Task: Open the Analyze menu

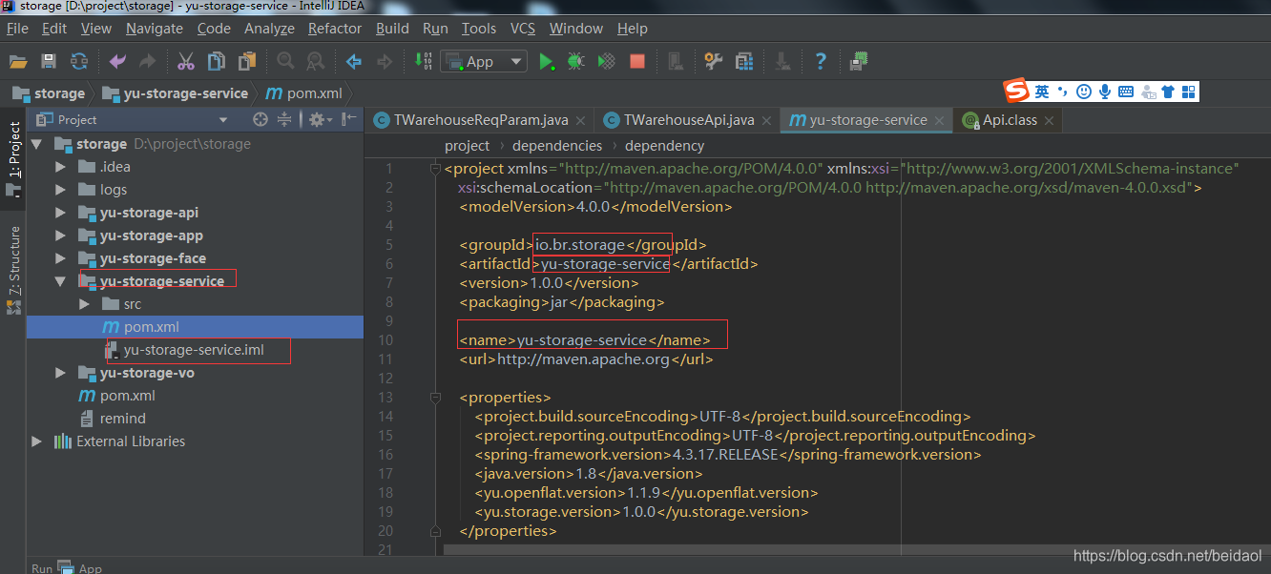Action: click(269, 29)
